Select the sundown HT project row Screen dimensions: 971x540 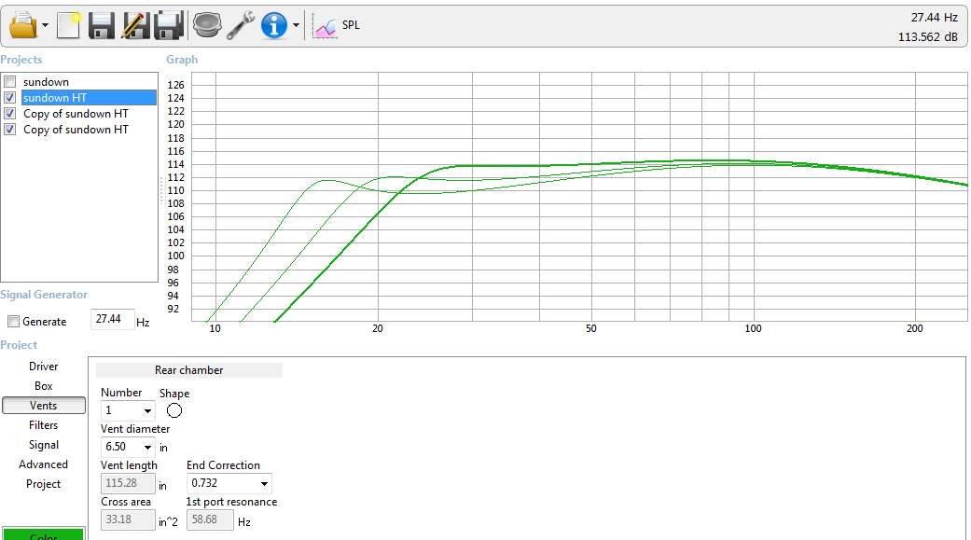tap(89, 98)
